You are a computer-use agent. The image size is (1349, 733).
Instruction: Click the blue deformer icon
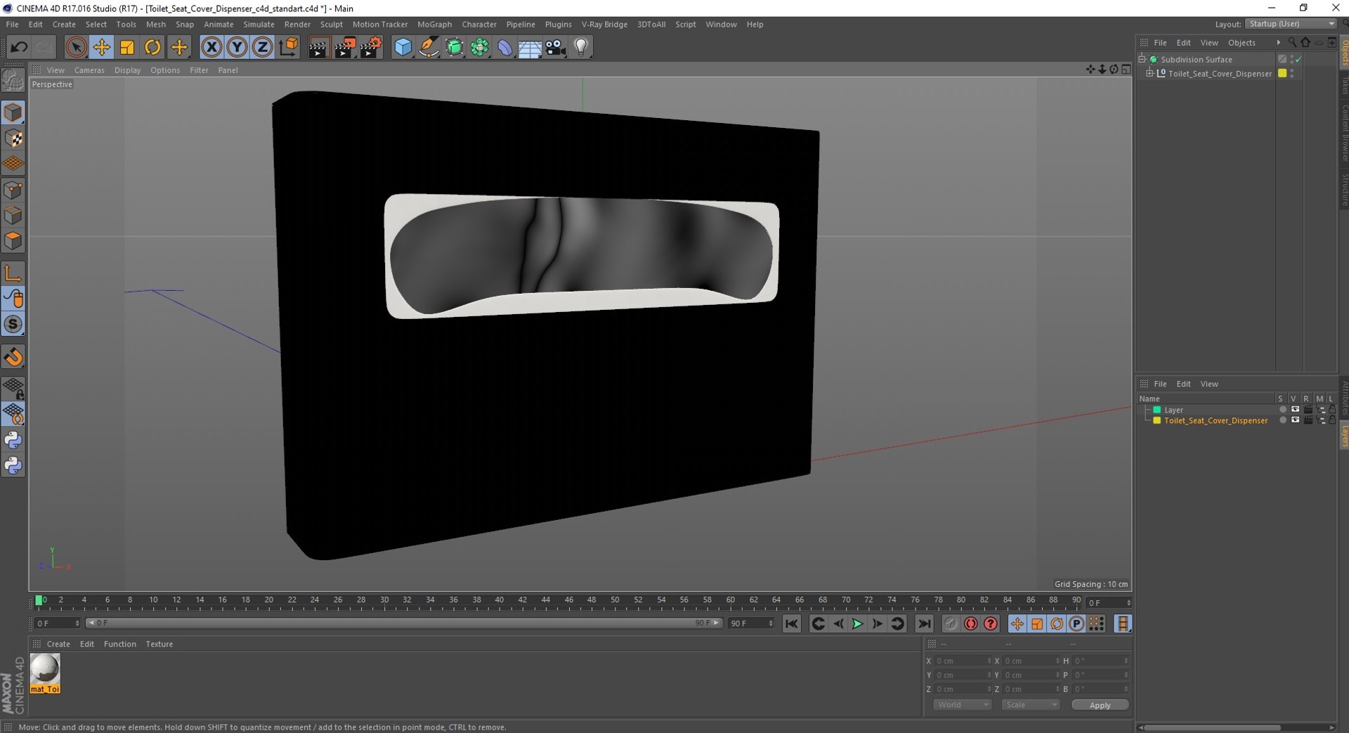pos(505,47)
